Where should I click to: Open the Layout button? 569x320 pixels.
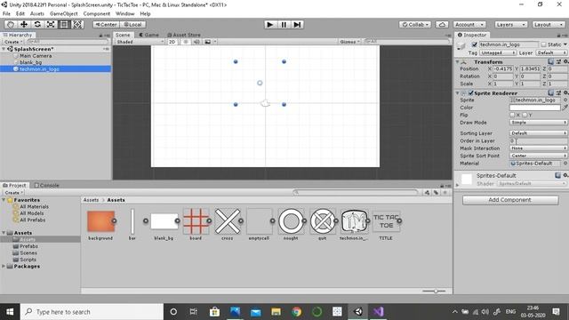tap(549, 24)
